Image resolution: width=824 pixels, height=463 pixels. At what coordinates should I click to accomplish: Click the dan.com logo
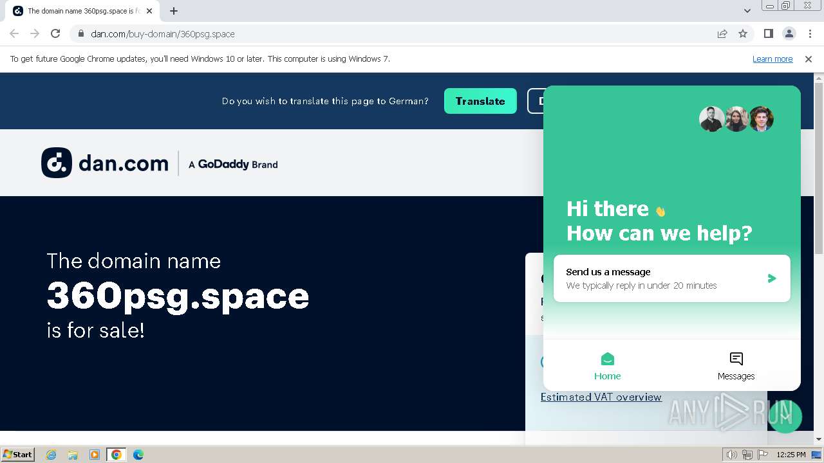pos(105,163)
